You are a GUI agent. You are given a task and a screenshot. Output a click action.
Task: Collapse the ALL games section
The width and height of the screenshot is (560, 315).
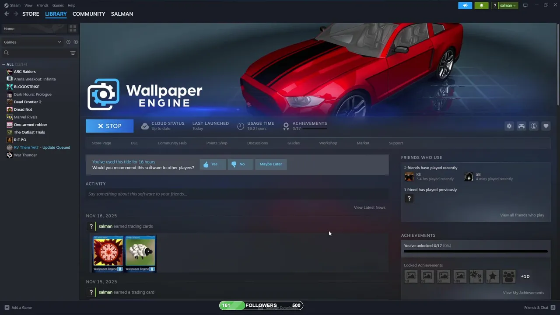[x=4, y=64]
